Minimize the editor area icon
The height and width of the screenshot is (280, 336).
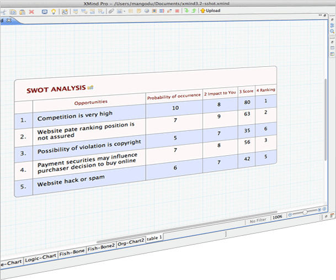(321, 15)
